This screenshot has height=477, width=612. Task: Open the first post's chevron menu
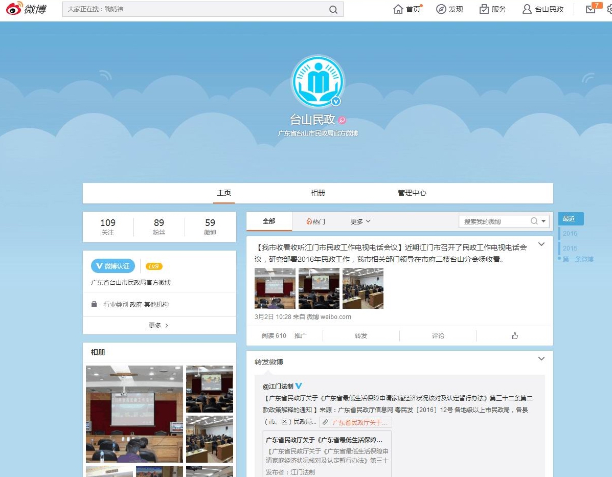coord(541,244)
